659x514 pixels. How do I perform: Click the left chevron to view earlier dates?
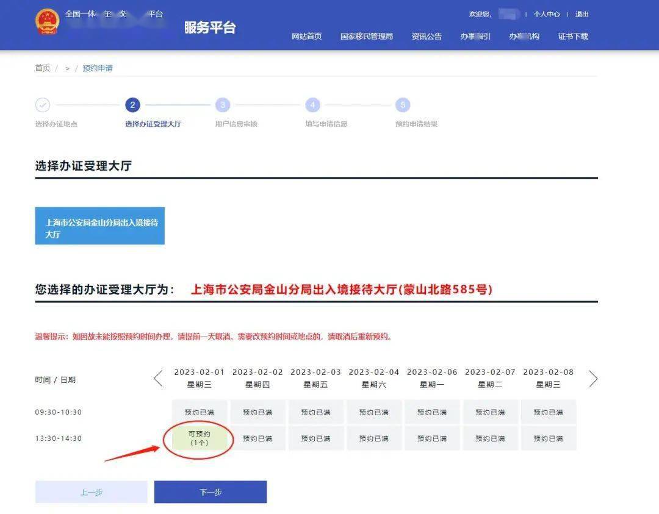tap(158, 378)
